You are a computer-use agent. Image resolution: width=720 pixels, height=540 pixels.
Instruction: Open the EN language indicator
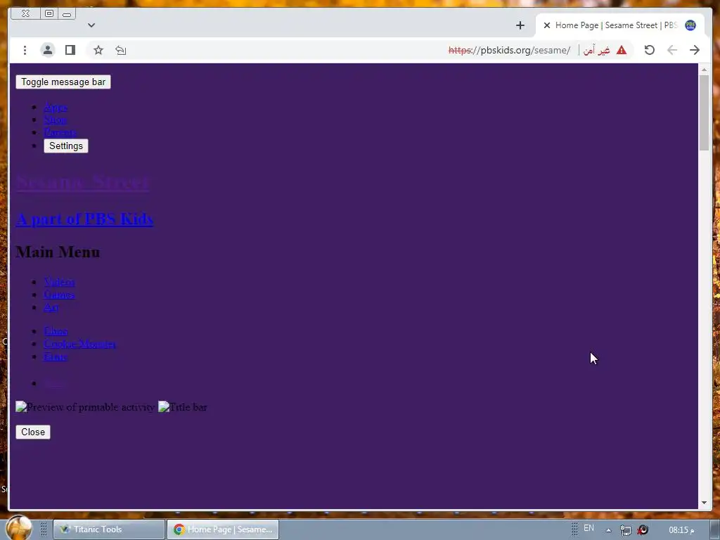[589, 529]
